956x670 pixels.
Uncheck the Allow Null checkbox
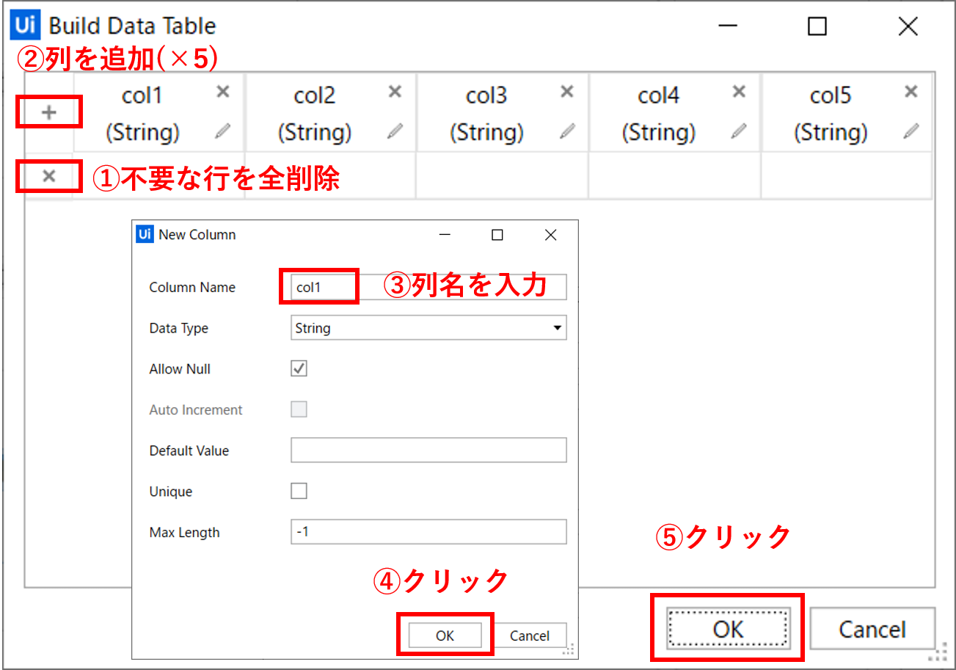pos(299,368)
